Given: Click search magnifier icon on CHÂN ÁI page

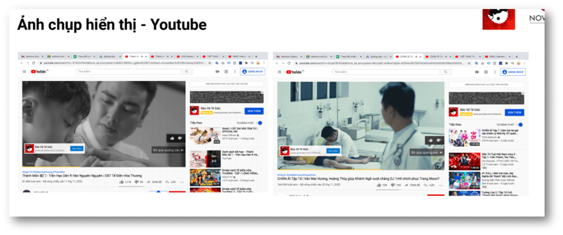Looking at the screenshot, I should [x=446, y=72].
